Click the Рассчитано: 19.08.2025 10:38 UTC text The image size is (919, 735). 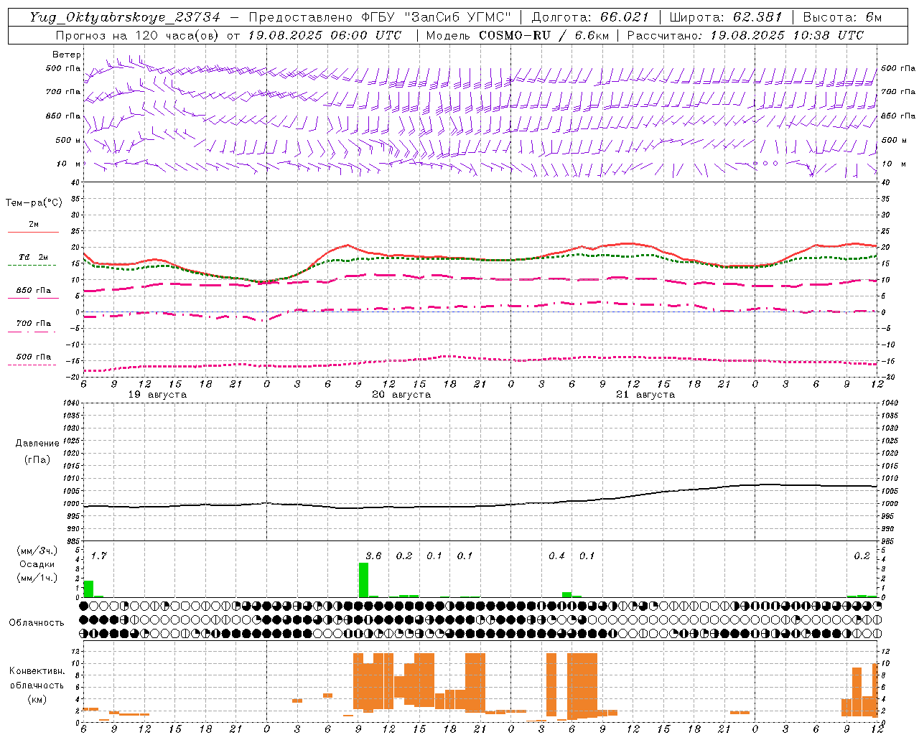[x=745, y=35]
